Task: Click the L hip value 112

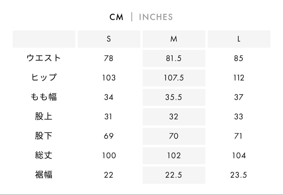Action: [x=239, y=78]
